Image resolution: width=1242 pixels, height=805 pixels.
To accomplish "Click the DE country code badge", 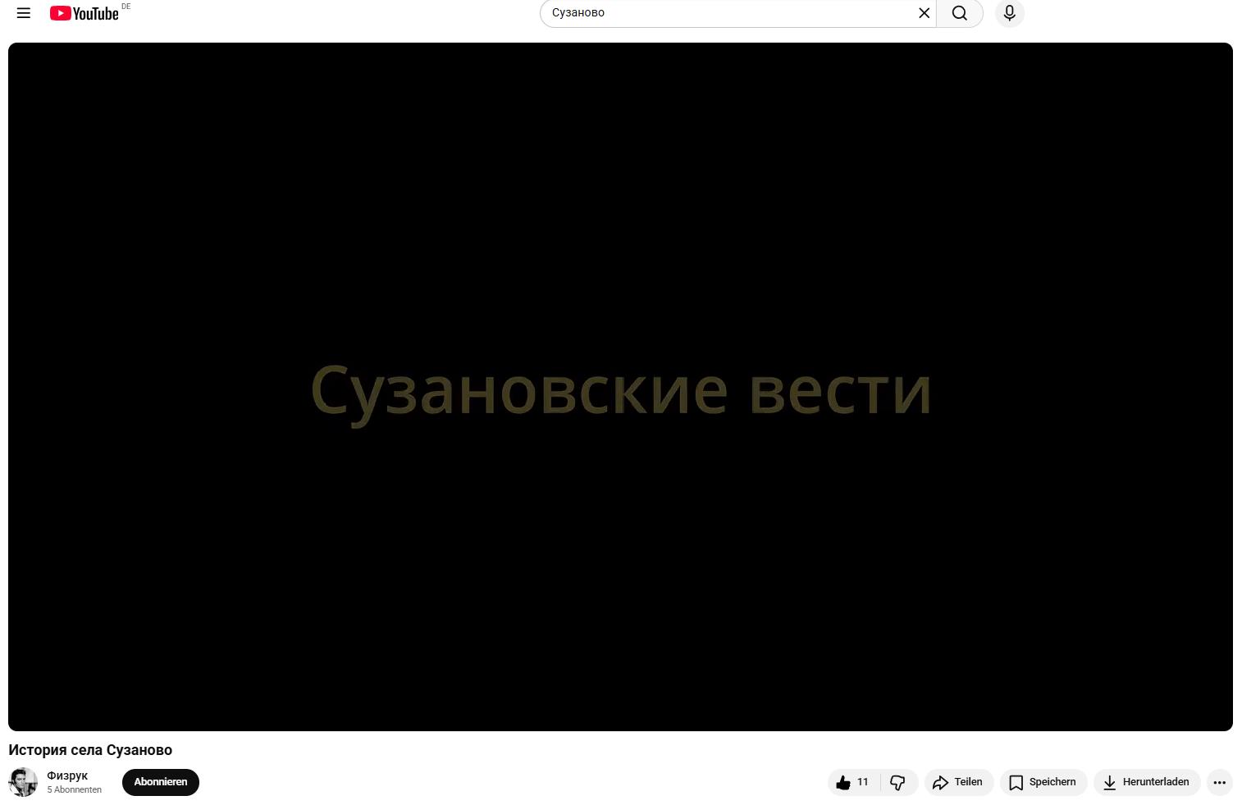I will coord(126,7).
